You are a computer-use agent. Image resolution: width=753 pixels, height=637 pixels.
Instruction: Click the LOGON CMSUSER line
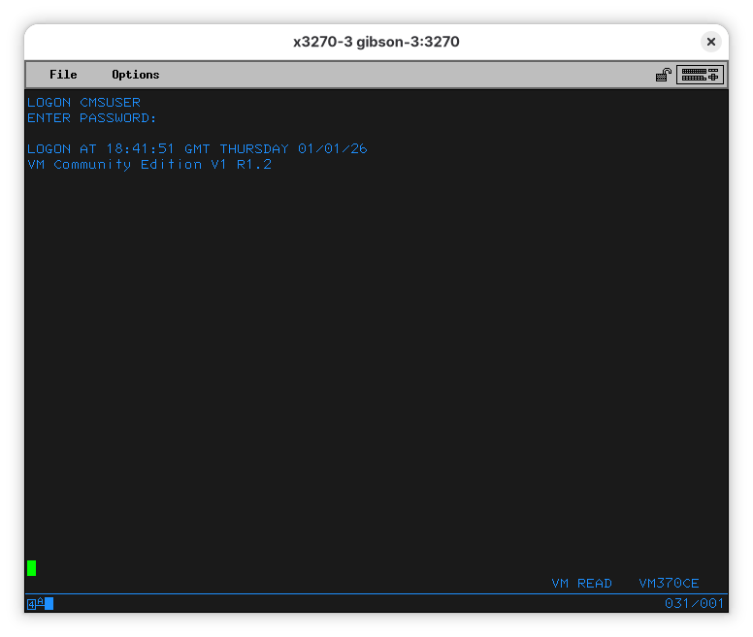(x=83, y=103)
